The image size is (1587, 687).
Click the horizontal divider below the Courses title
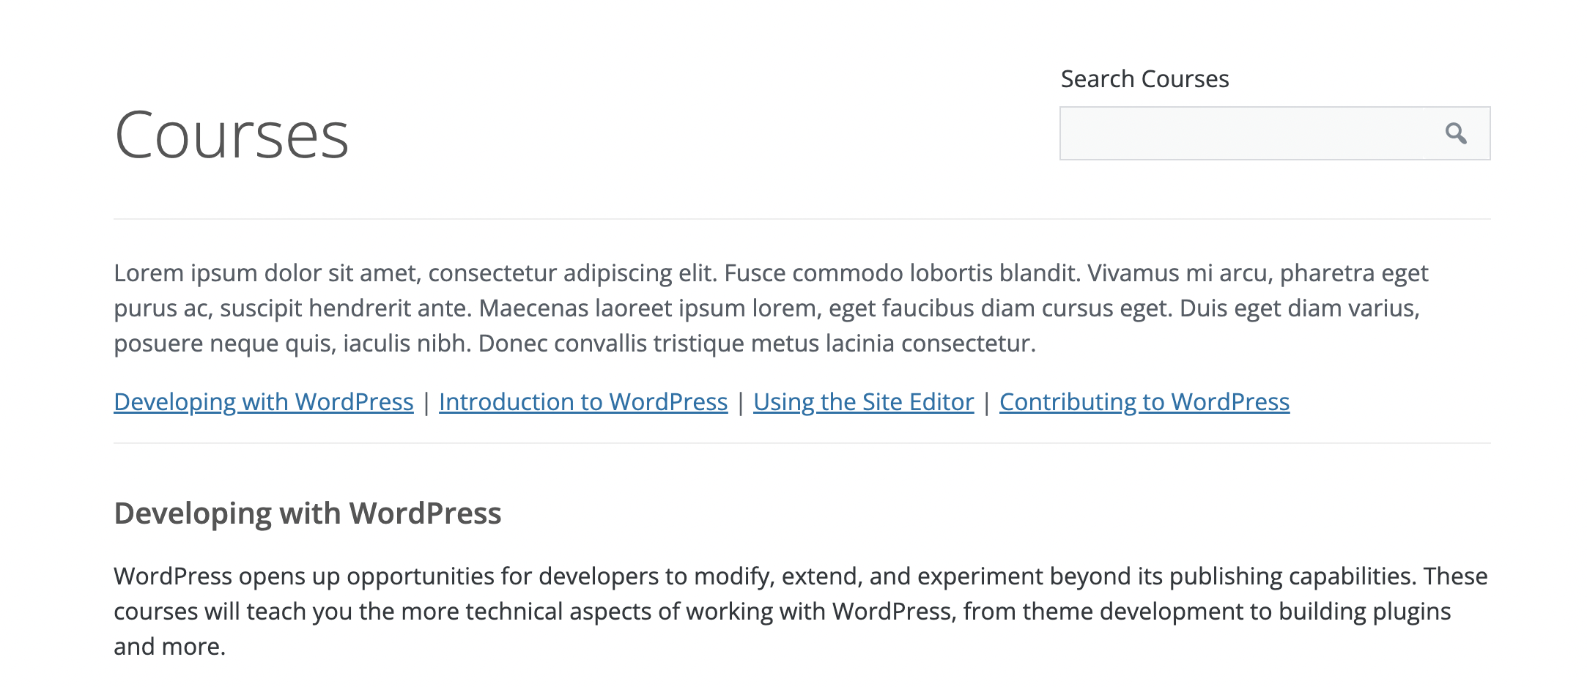802,219
